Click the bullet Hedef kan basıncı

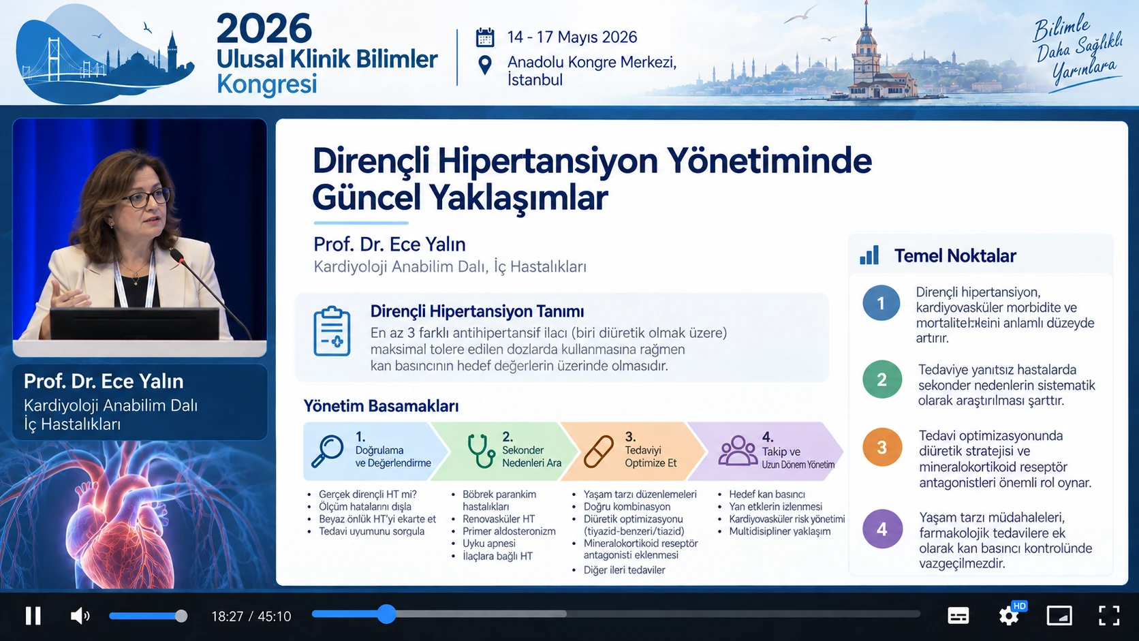pyautogui.click(x=767, y=494)
